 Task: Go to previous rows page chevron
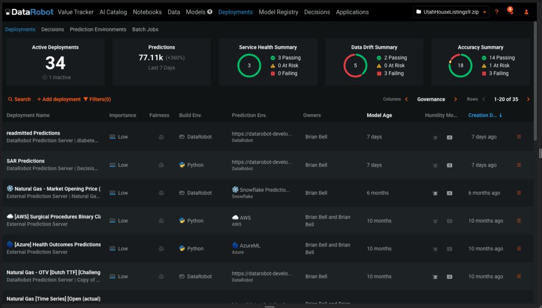click(x=484, y=99)
